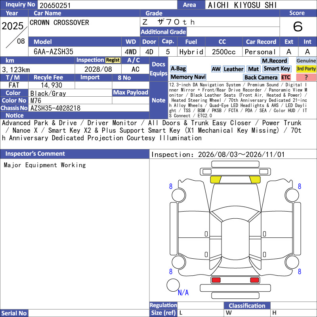Click the AW equipment badge
Screen dimensions: 317x317
tap(216, 69)
